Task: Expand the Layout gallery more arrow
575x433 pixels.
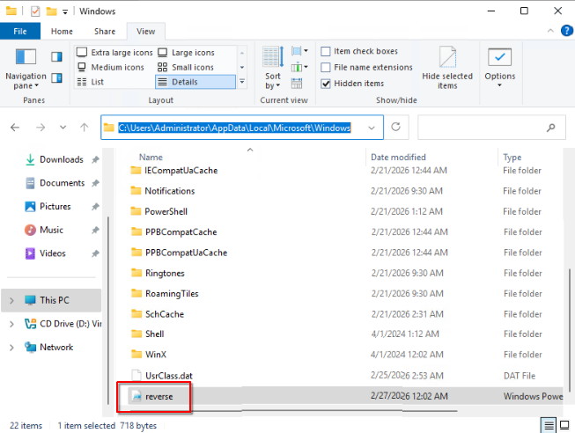Action: 242,81
